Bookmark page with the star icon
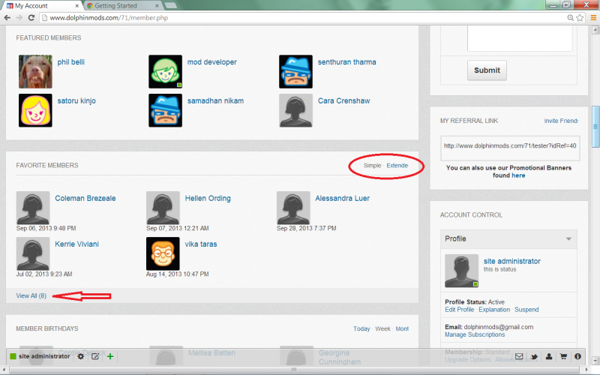 coord(580,17)
